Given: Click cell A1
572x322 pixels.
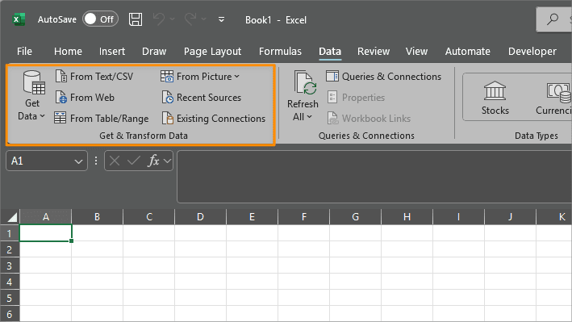Looking at the screenshot, I should (x=46, y=233).
